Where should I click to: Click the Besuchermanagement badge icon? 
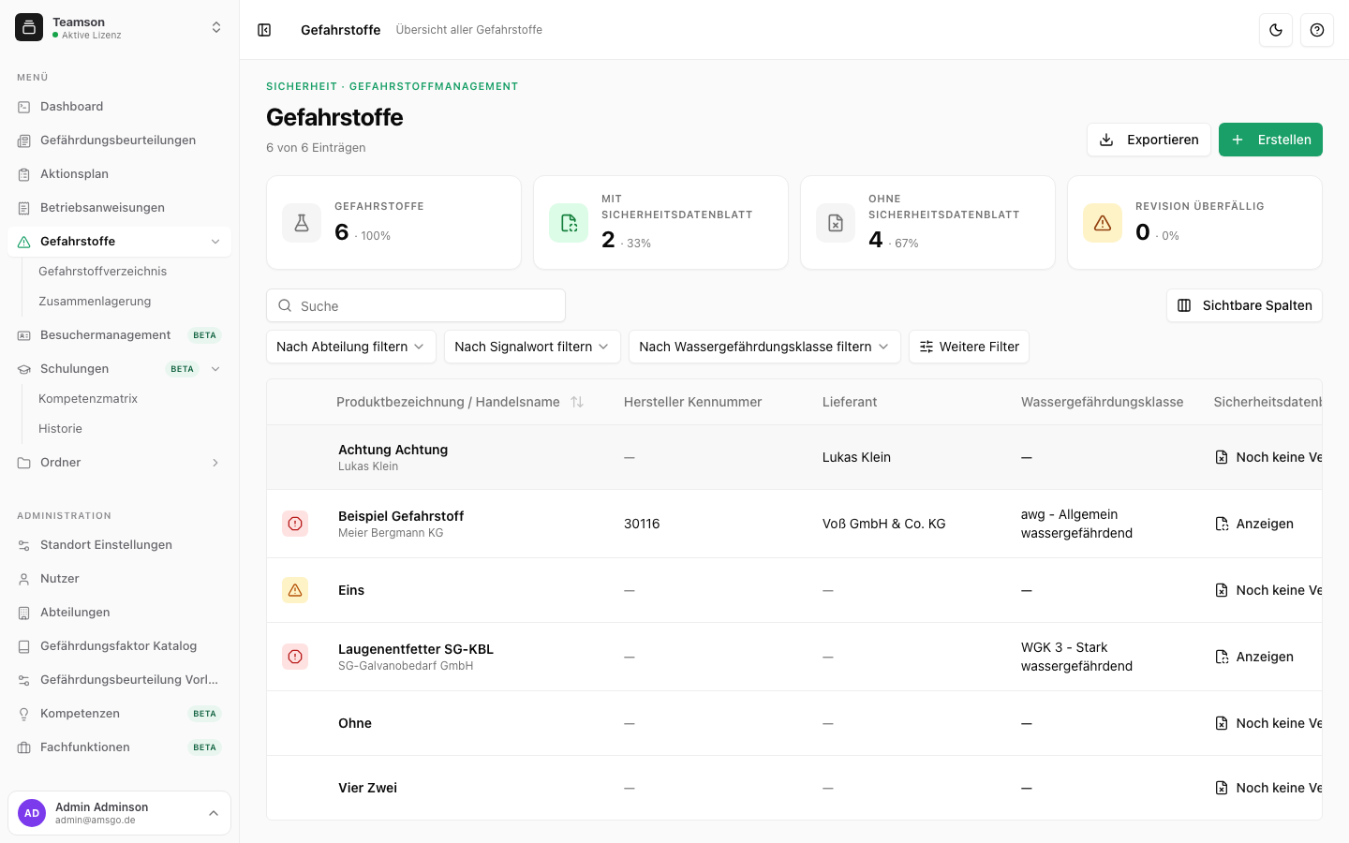(x=24, y=335)
